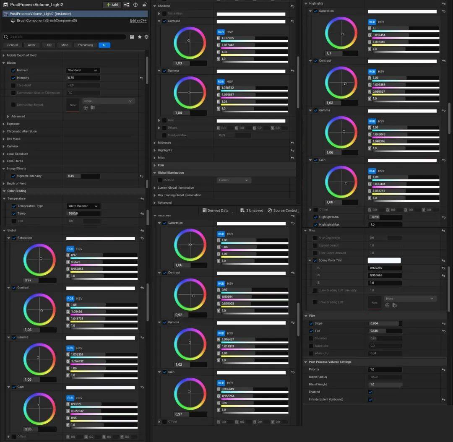453x442 pixels.
Task: Click the favorites star icon
Action: (140, 37)
